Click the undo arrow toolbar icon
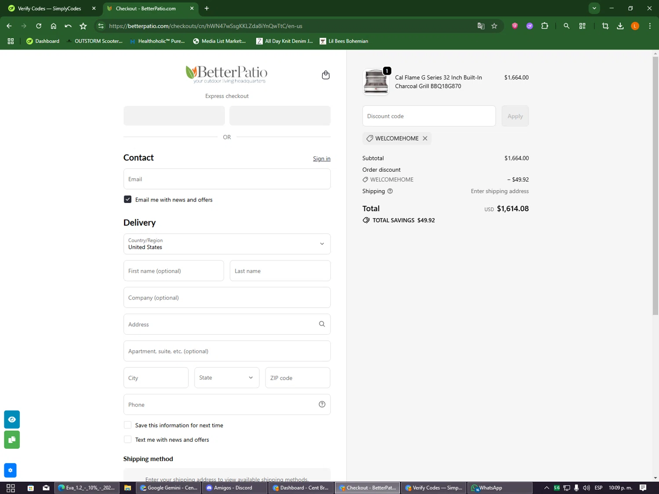The width and height of the screenshot is (659, 494). [x=68, y=26]
